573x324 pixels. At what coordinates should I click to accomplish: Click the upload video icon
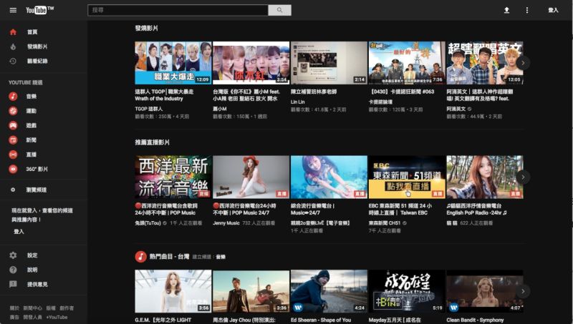pyautogui.click(x=506, y=10)
